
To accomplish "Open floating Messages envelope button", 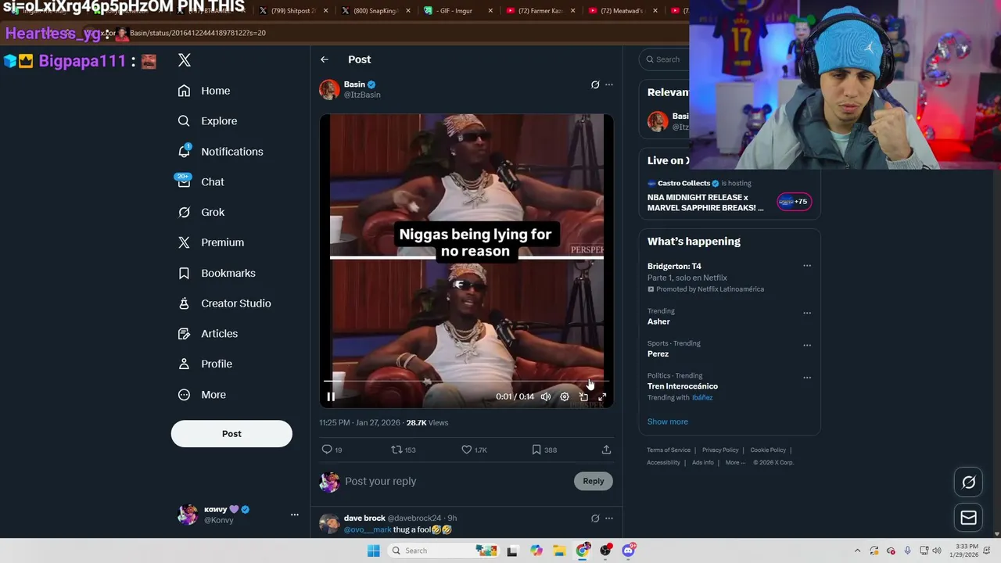I will (x=969, y=518).
